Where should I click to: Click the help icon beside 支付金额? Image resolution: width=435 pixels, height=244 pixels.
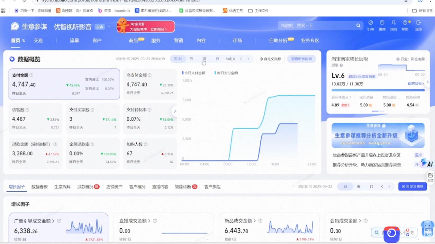tap(31, 75)
